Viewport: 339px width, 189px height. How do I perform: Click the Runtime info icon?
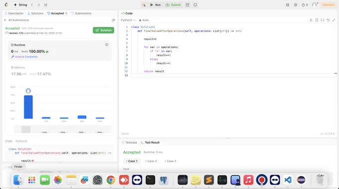click(x=107, y=44)
